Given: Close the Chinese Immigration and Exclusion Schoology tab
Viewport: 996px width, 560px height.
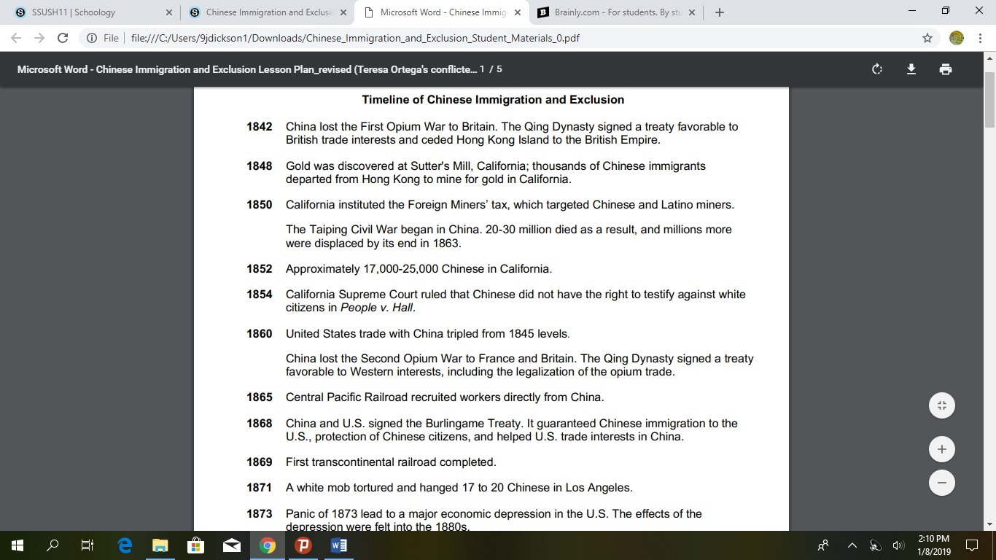Looking at the screenshot, I should point(343,12).
